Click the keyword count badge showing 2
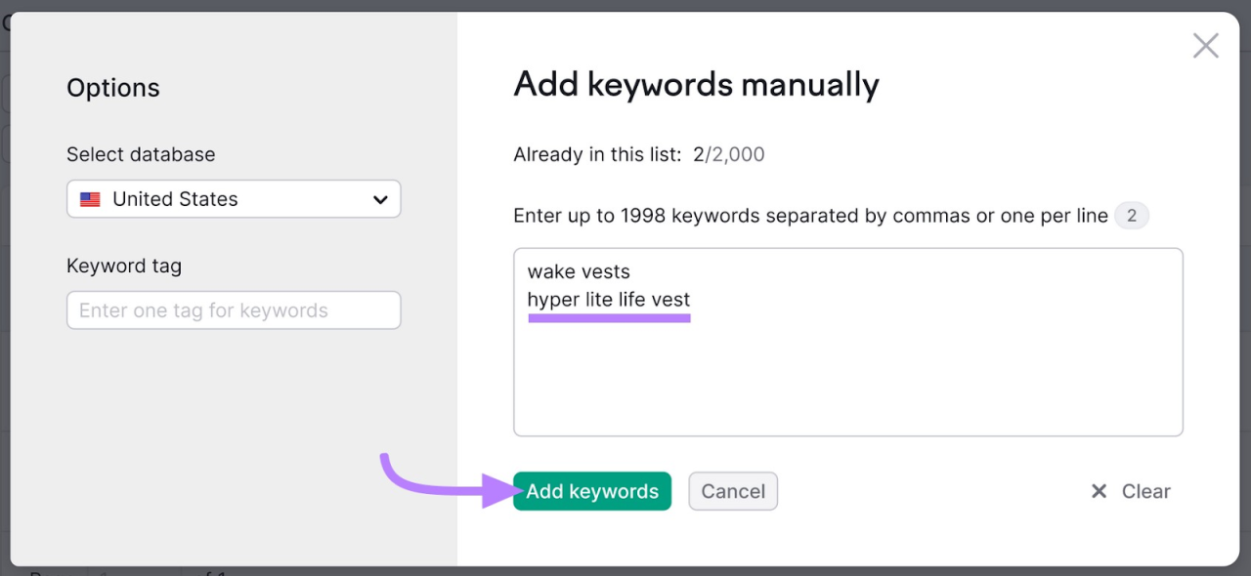1251x576 pixels. 1132,215
